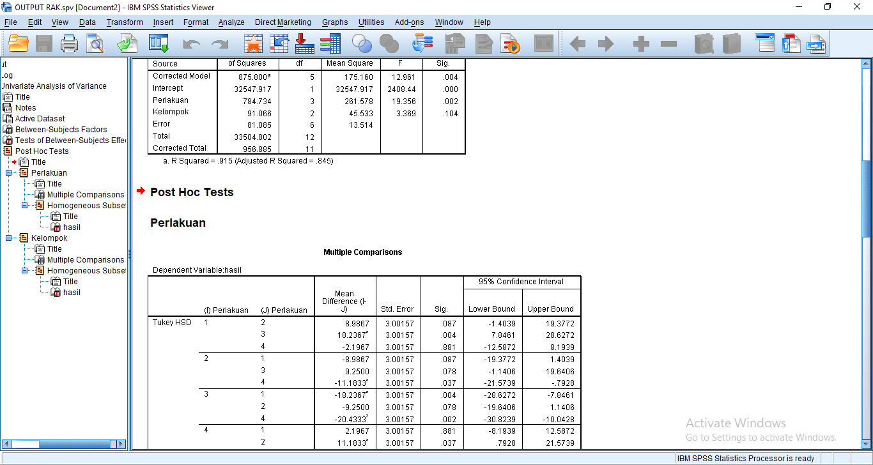Click the Post Hoc Tests heading

(192, 192)
